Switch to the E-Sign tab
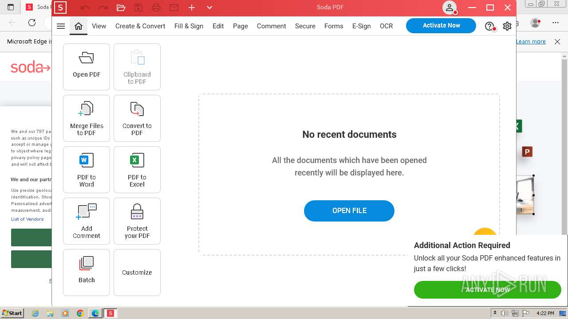 point(362,26)
